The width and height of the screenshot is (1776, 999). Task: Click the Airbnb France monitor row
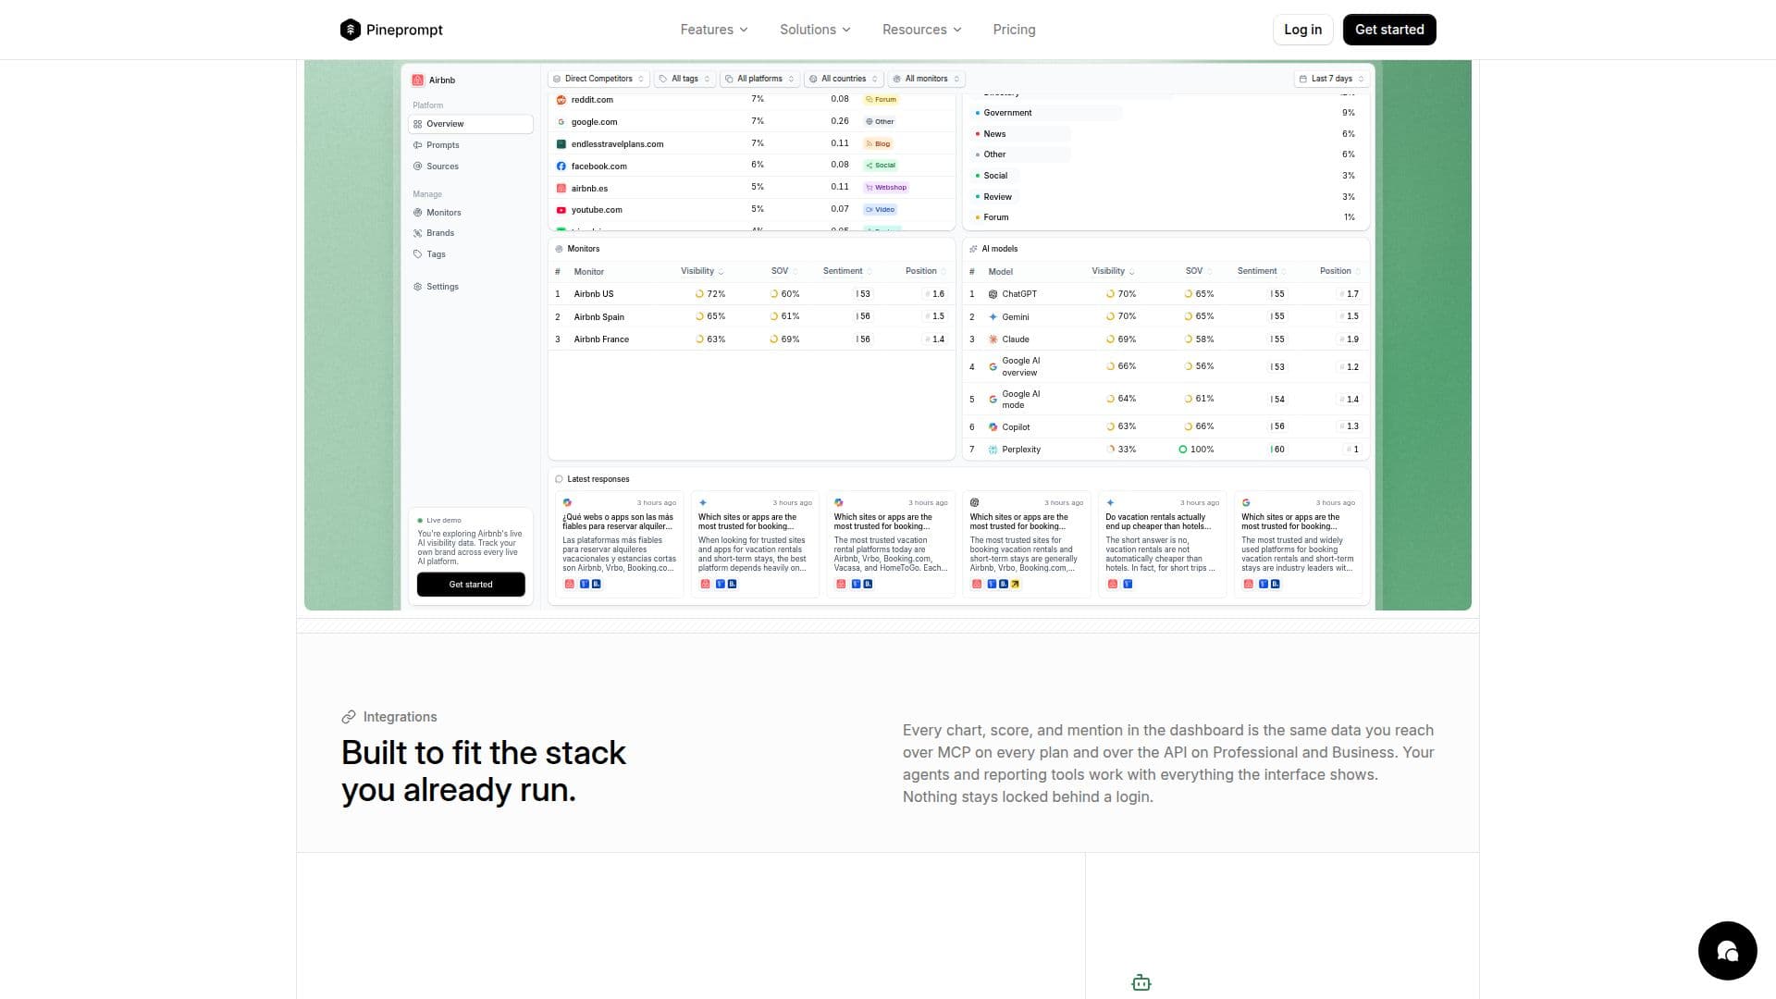pyautogui.click(x=752, y=339)
